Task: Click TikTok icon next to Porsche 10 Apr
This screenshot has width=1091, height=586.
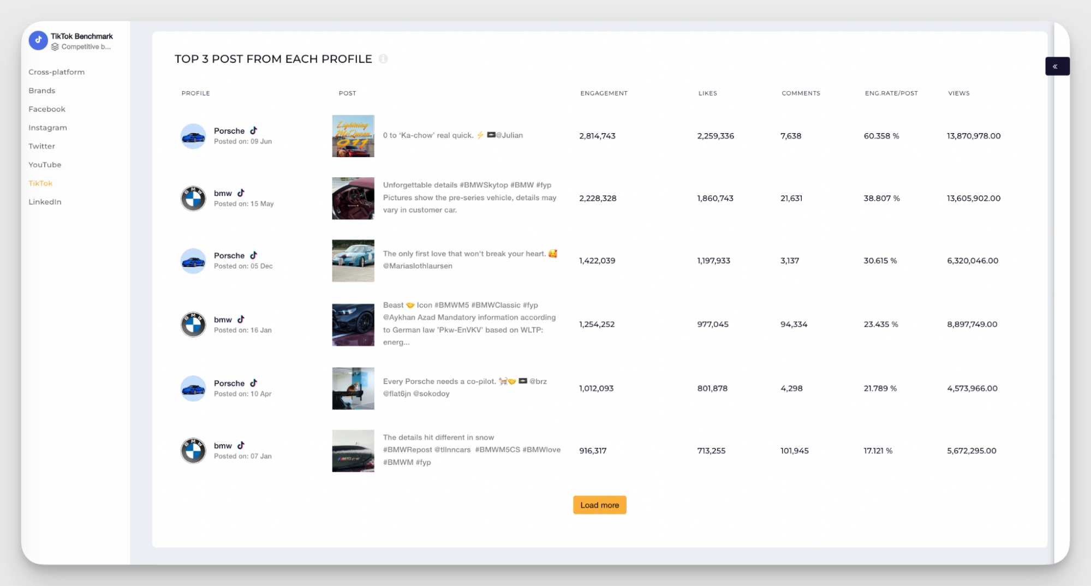Action: (254, 383)
